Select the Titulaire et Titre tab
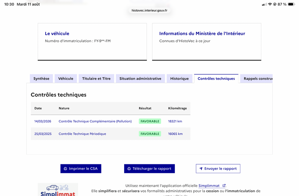This screenshot has height=196, width=299. [x=96, y=78]
